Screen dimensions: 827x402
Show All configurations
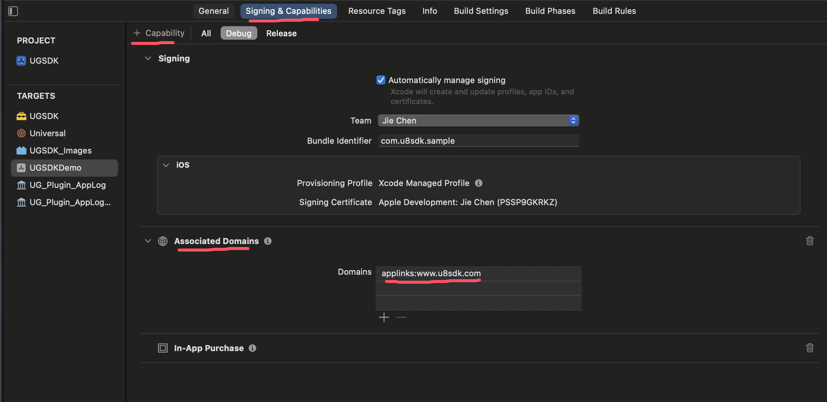(x=206, y=33)
